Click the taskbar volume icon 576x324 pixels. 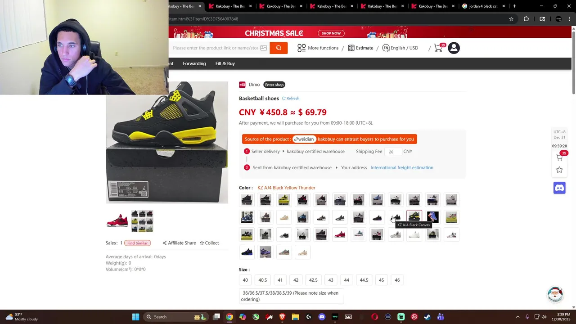point(544,317)
